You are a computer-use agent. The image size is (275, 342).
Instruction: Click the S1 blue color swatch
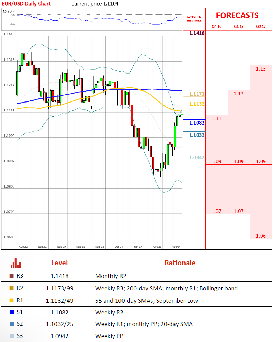tap(12, 312)
